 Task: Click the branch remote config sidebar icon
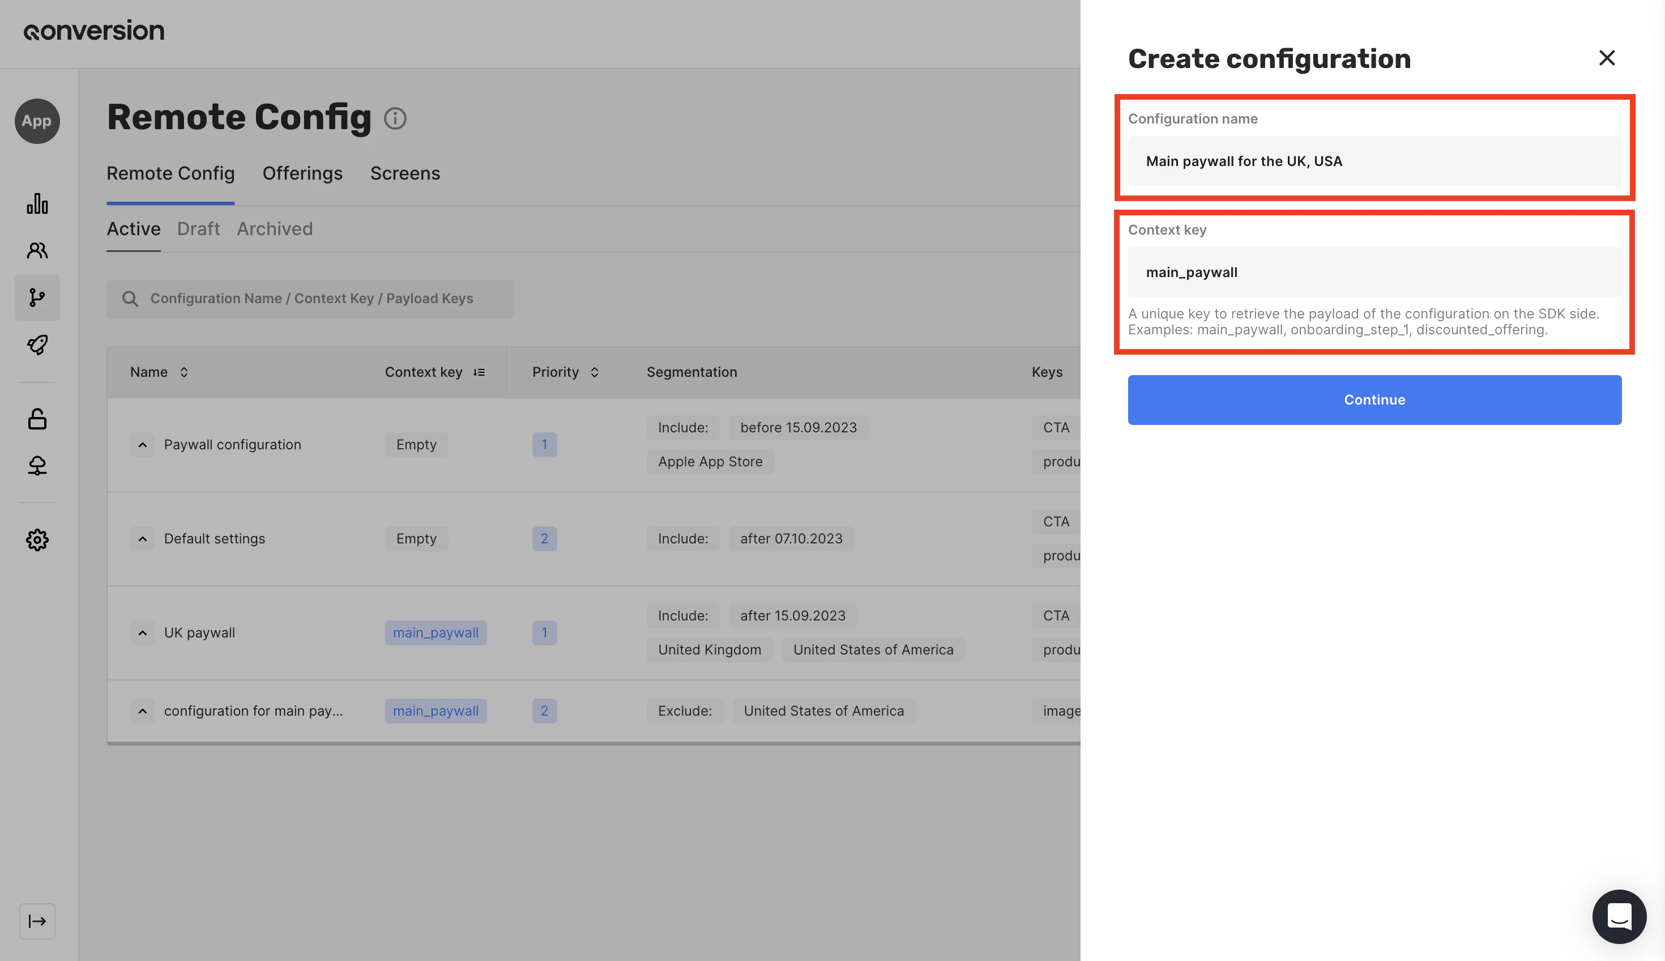pos(37,297)
